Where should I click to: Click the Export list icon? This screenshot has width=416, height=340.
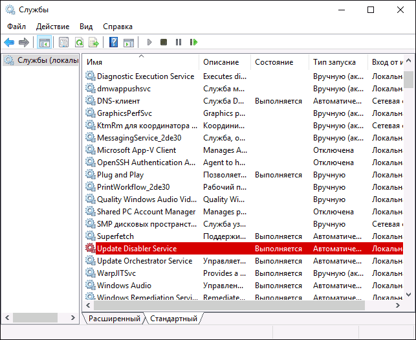point(94,43)
